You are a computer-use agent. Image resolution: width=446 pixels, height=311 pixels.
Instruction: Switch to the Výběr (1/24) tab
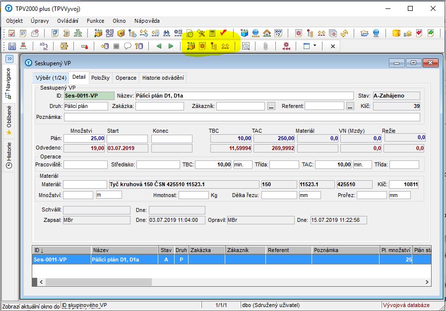click(x=51, y=78)
